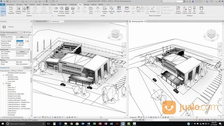224x126 pixels.
Task: Open view Filters dialog
Action: pos(24,10)
